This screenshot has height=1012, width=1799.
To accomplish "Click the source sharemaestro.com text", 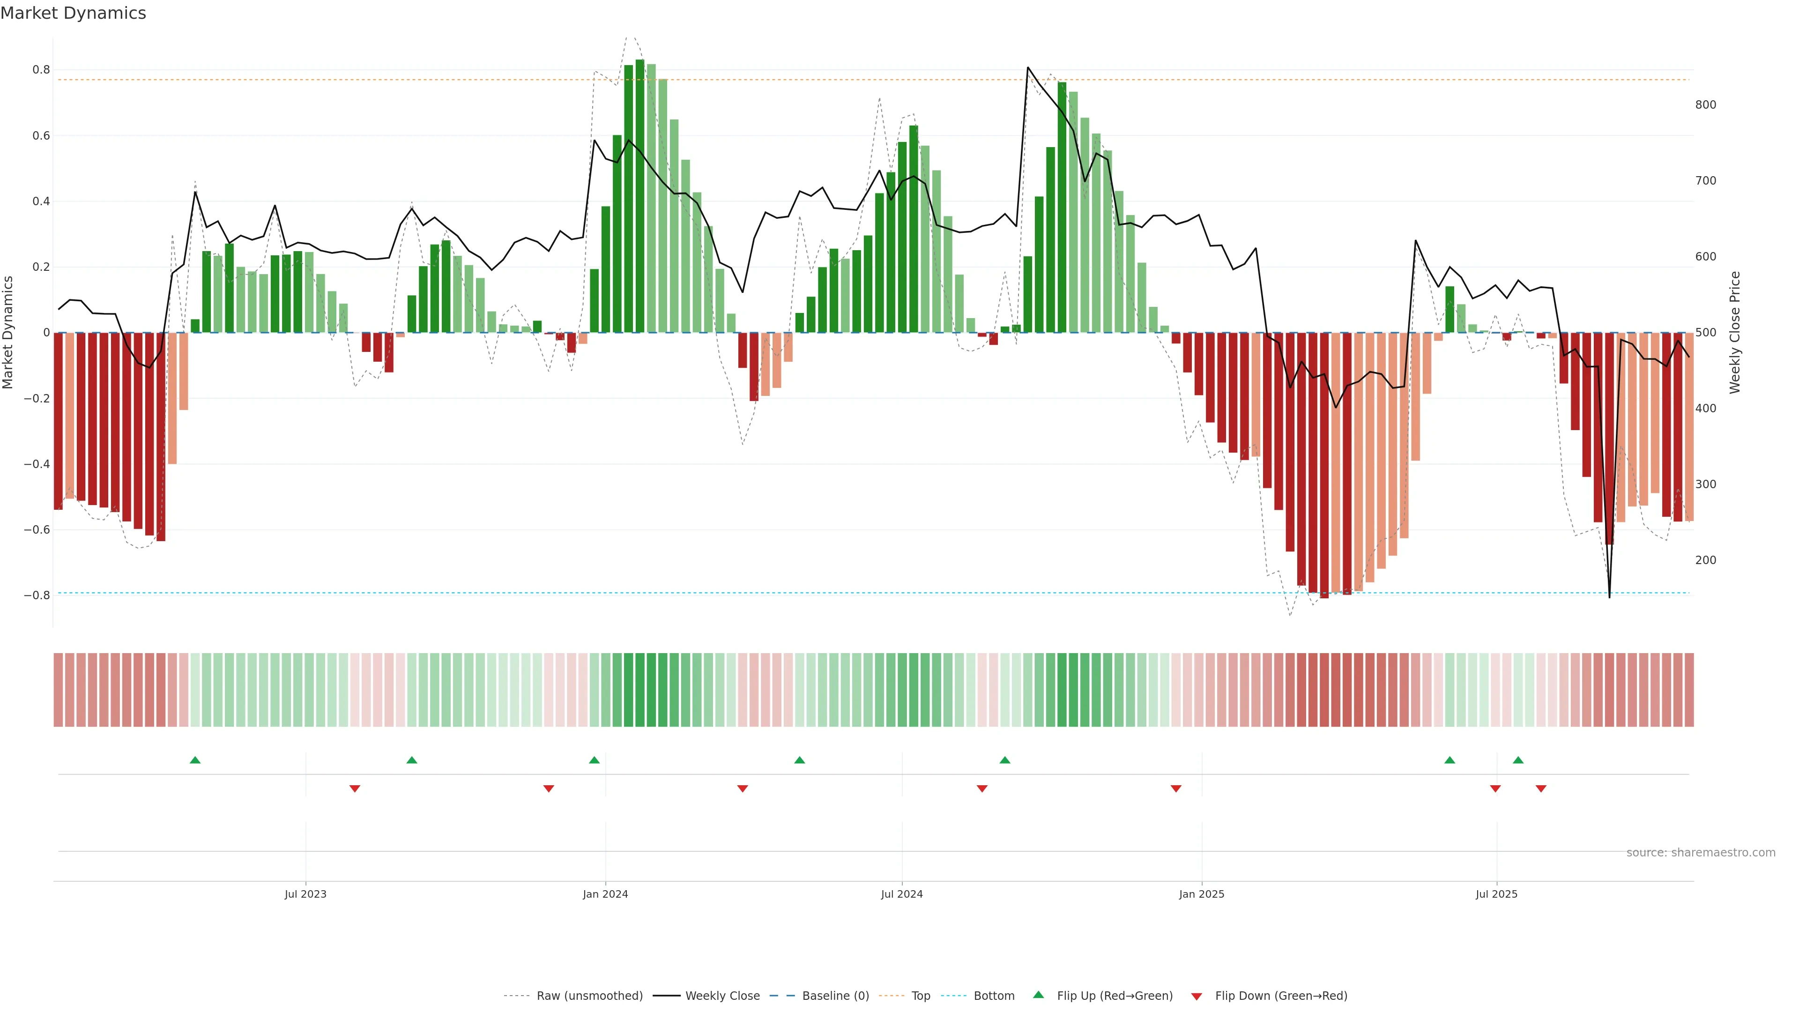I will (x=1701, y=853).
